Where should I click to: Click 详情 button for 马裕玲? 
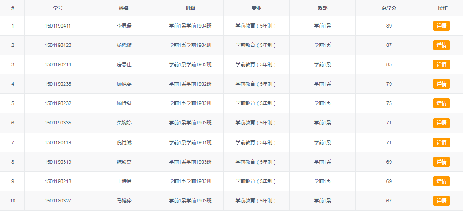441,201
